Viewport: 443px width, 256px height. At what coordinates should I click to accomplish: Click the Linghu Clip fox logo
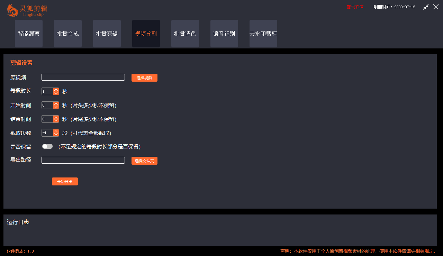[12, 10]
